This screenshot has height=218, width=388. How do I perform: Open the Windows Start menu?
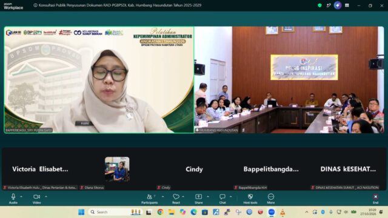pyautogui.click(x=81, y=212)
